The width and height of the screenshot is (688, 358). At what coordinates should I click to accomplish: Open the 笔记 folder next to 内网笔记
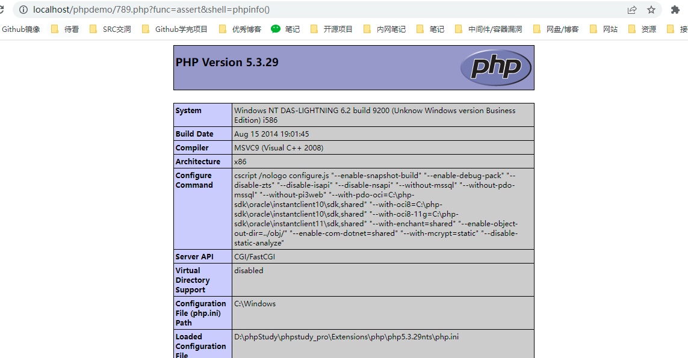(x=430, y=29)
